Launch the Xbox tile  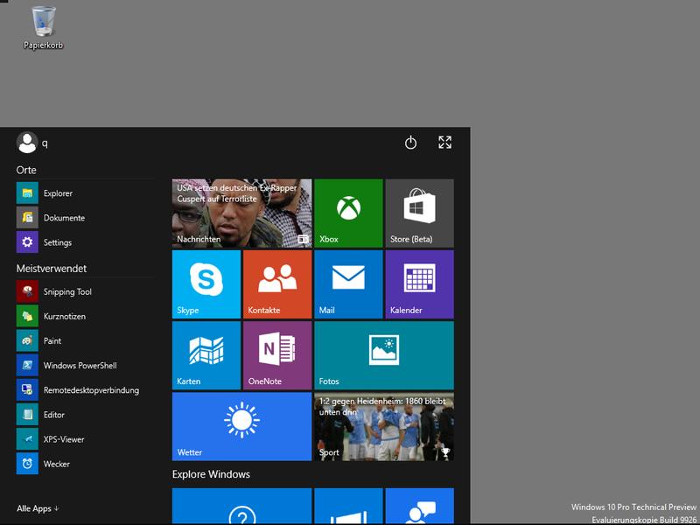click(348, 213)
